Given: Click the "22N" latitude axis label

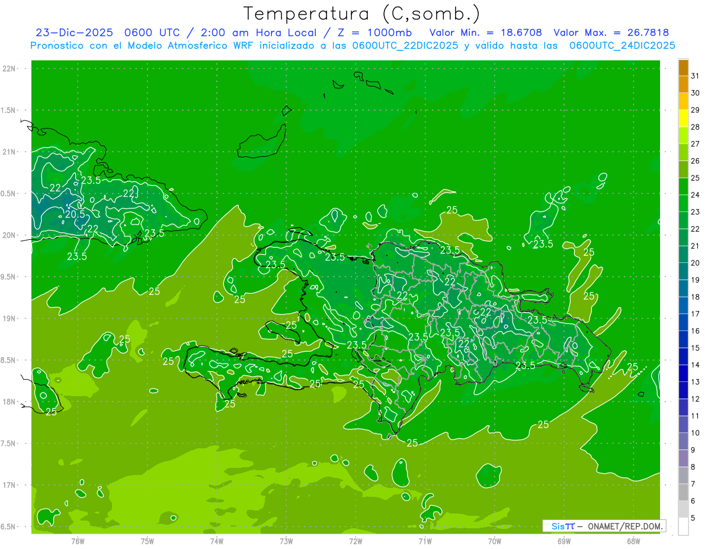Looking at the screenshot, I should 9,69.
